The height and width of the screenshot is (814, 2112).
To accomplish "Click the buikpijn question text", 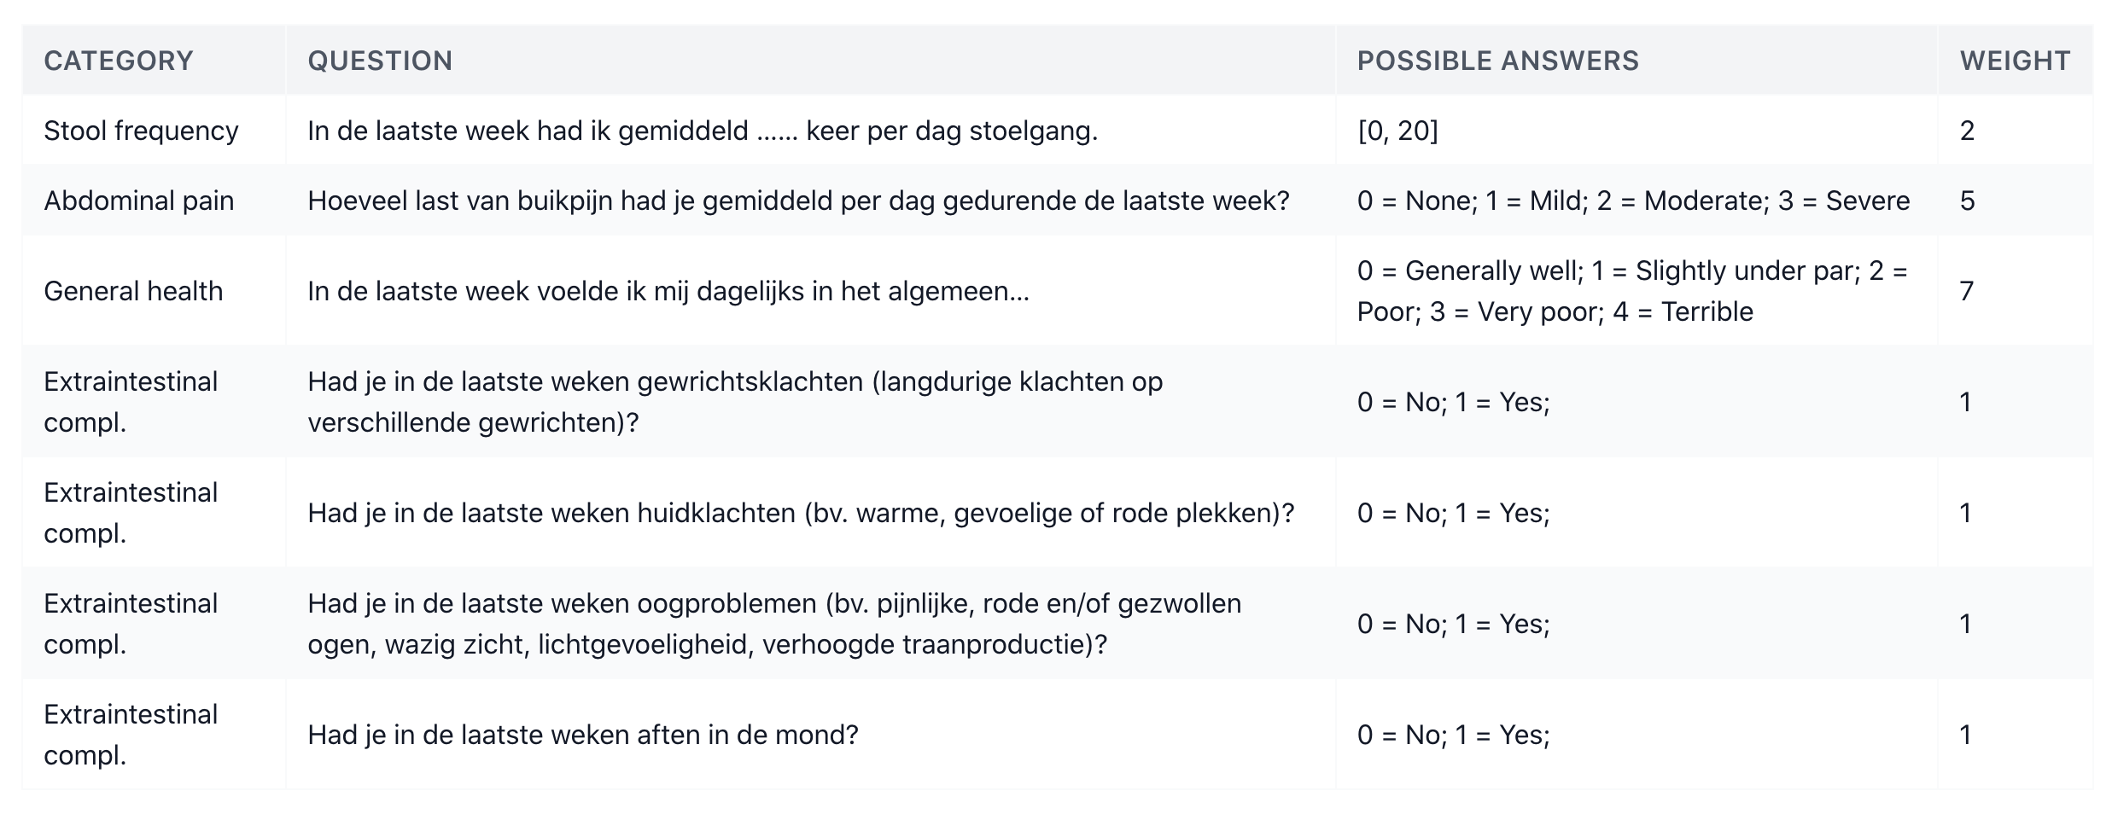I will [797, 201].
